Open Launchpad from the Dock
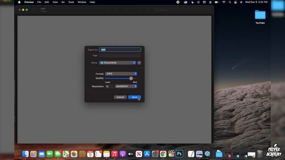This screenshot has width=285, height=160. 33,154
